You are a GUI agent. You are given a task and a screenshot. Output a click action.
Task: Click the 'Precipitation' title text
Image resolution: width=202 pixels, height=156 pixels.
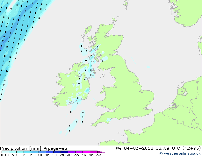click(13, 148)
